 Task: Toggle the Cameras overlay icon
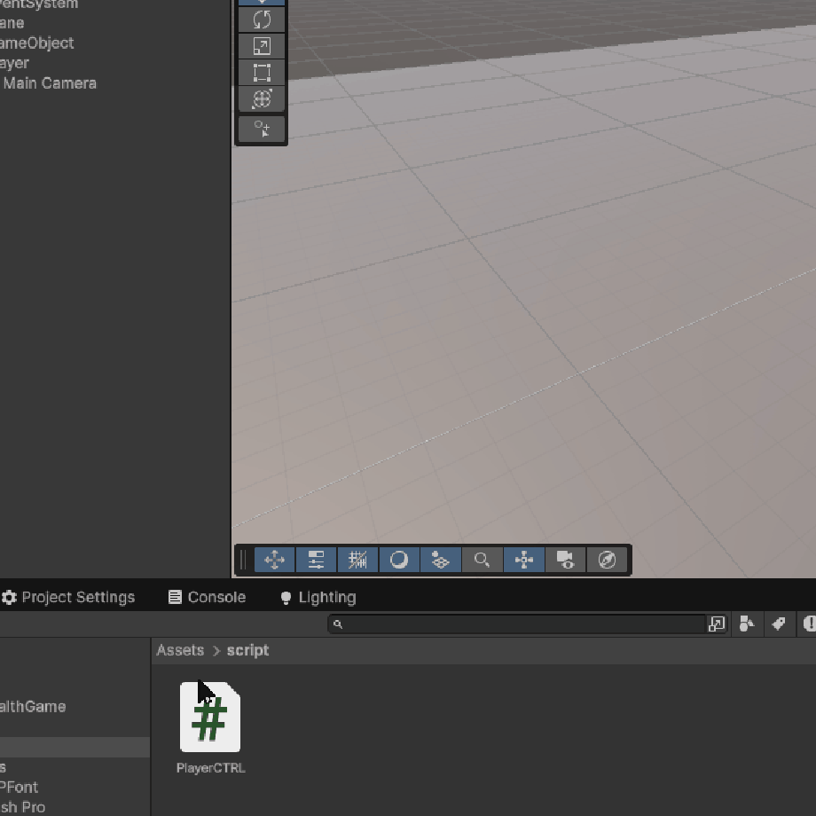566,560
